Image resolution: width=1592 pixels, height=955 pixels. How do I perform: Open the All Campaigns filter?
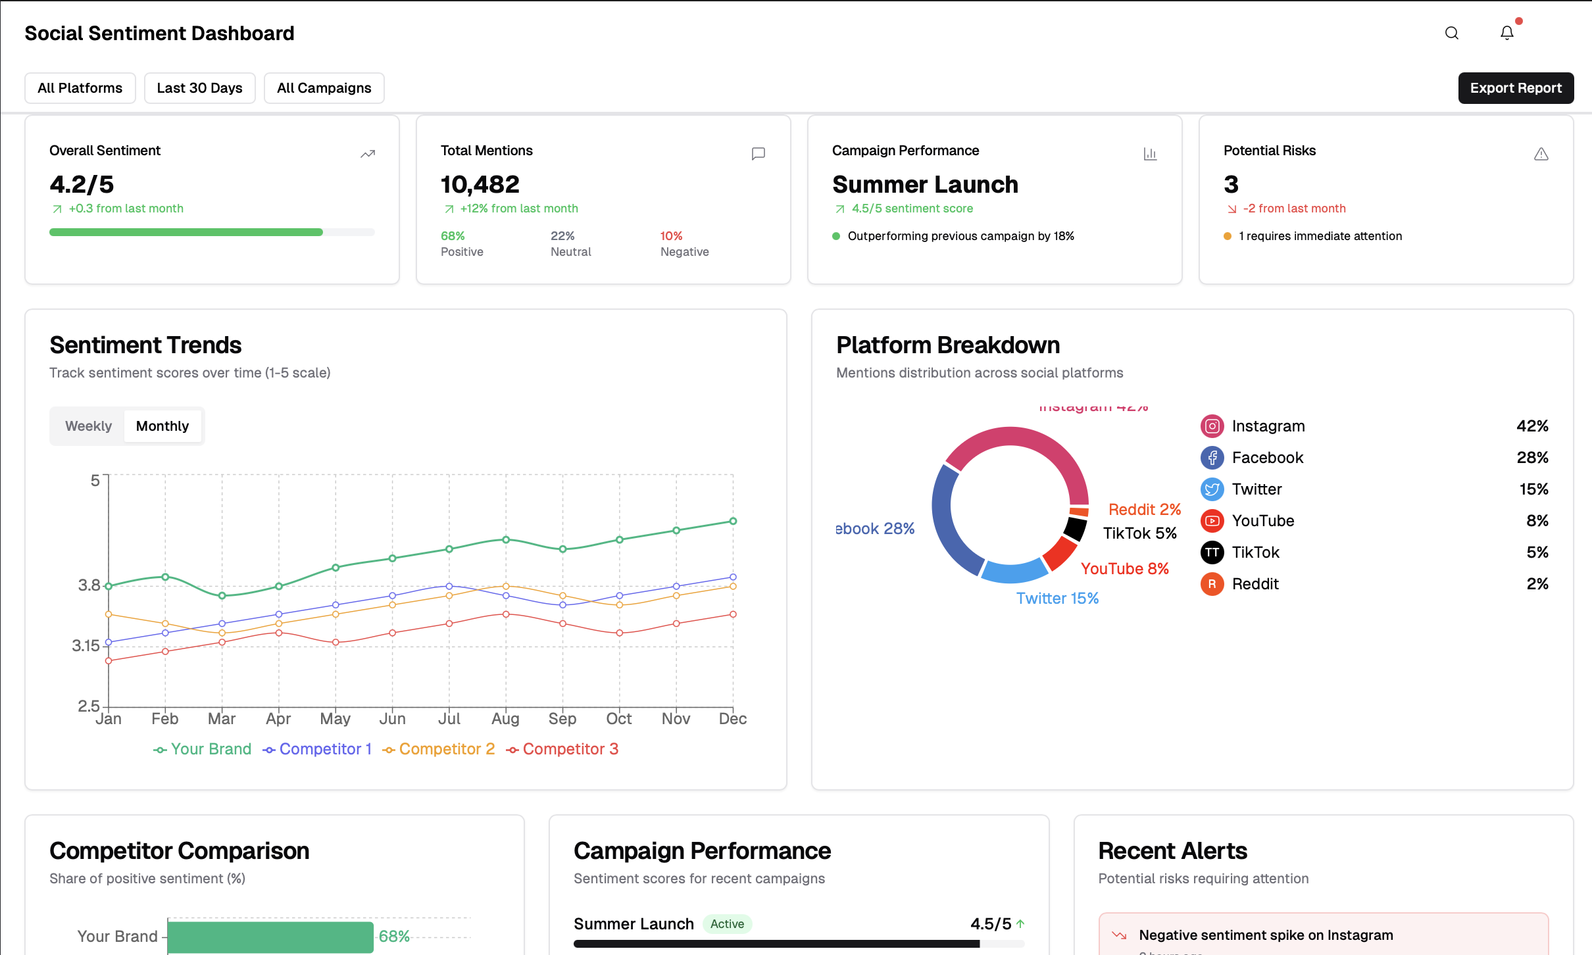tap(323, 87)
